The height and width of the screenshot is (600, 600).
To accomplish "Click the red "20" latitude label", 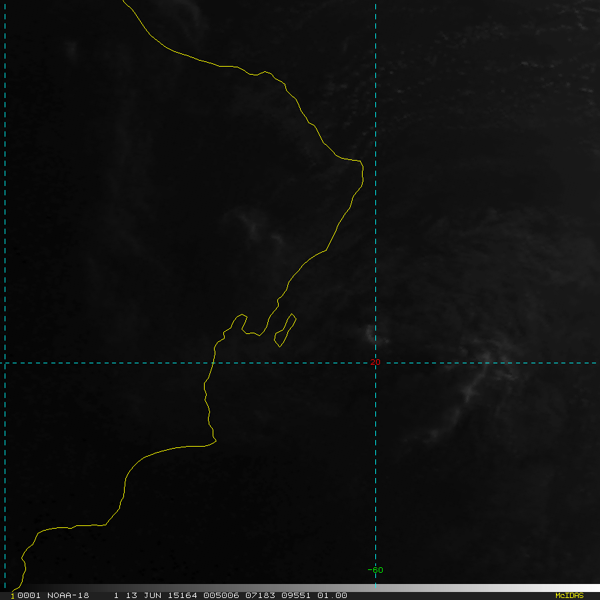I will pos(375,362).
